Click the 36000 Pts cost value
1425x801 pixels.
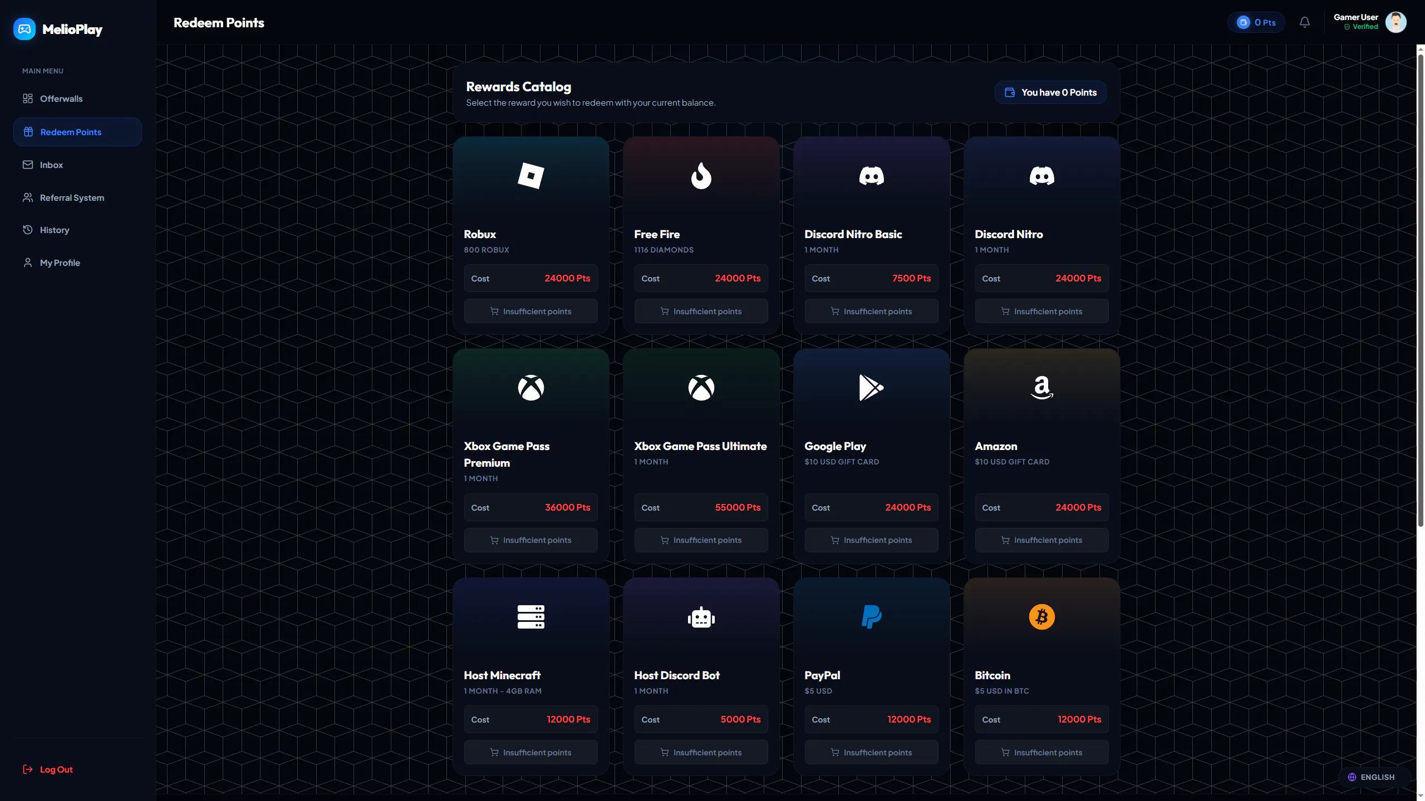[x=567, y=507]
